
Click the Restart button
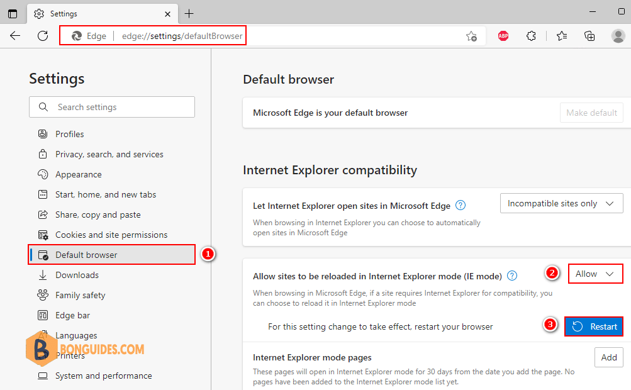(x=594, y=326)
